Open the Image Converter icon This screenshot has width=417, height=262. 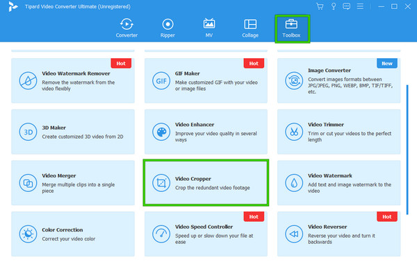coord(294,80)
